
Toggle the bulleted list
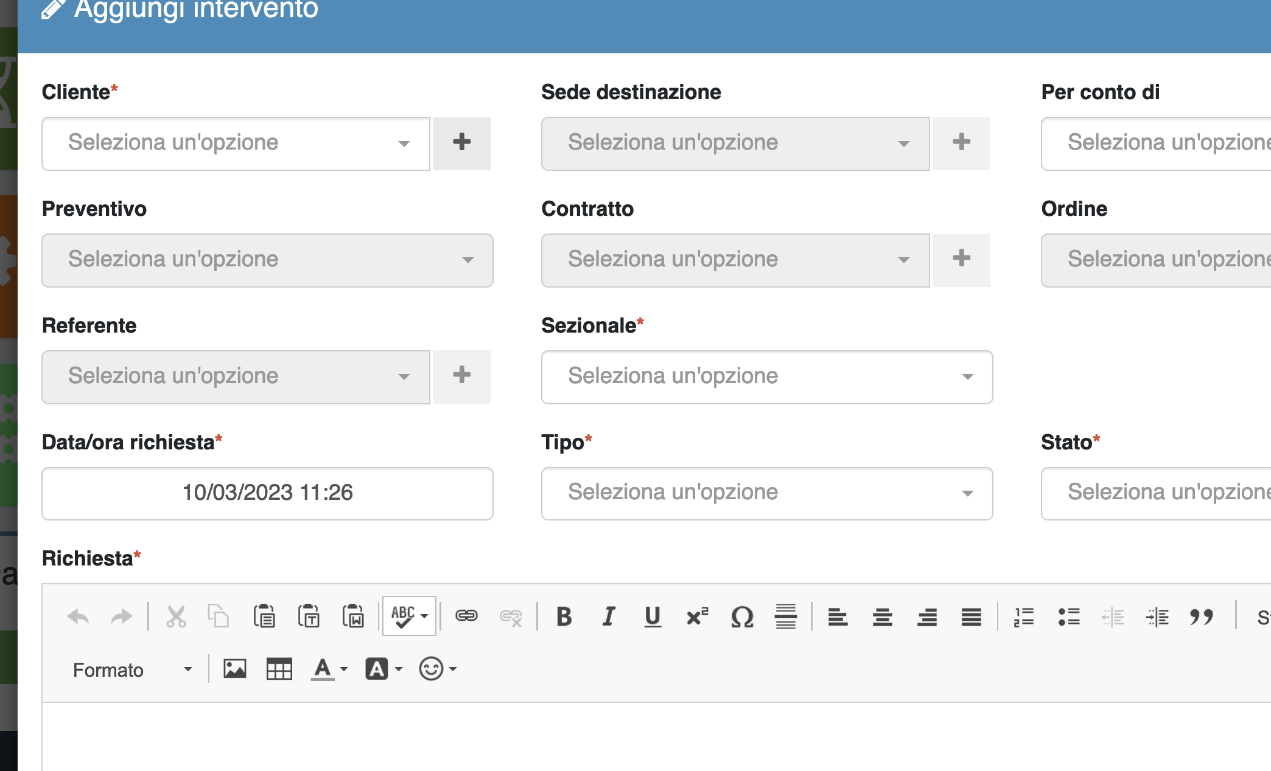coord(1069,616)
